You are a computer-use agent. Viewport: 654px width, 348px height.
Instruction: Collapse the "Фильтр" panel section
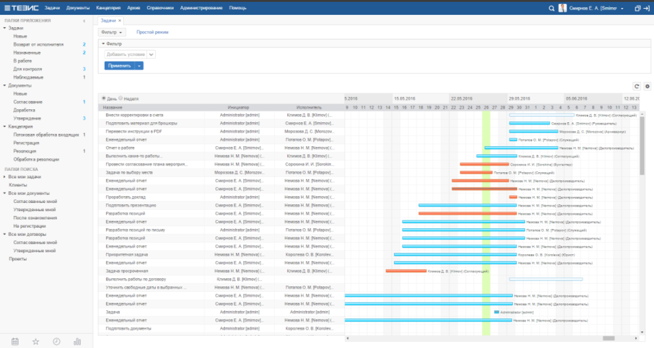point(104,44)
